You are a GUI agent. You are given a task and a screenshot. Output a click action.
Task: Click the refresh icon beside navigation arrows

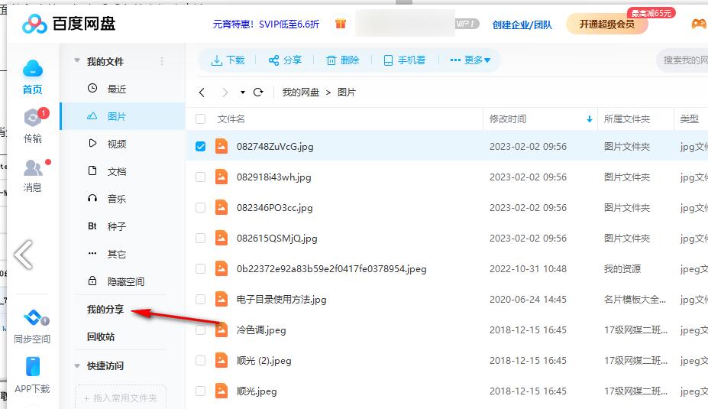click(258, 93)
